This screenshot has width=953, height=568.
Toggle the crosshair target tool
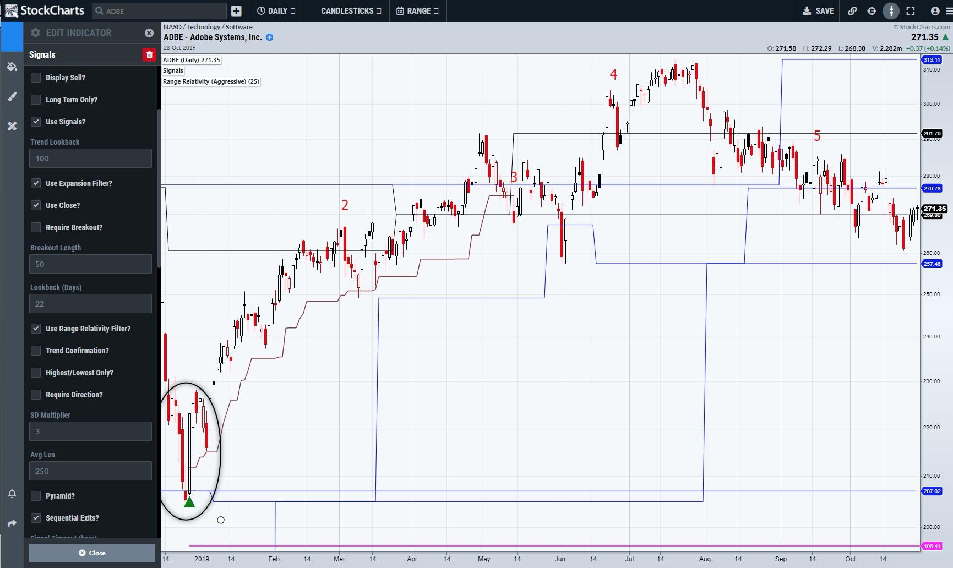[x=872, y=11]
